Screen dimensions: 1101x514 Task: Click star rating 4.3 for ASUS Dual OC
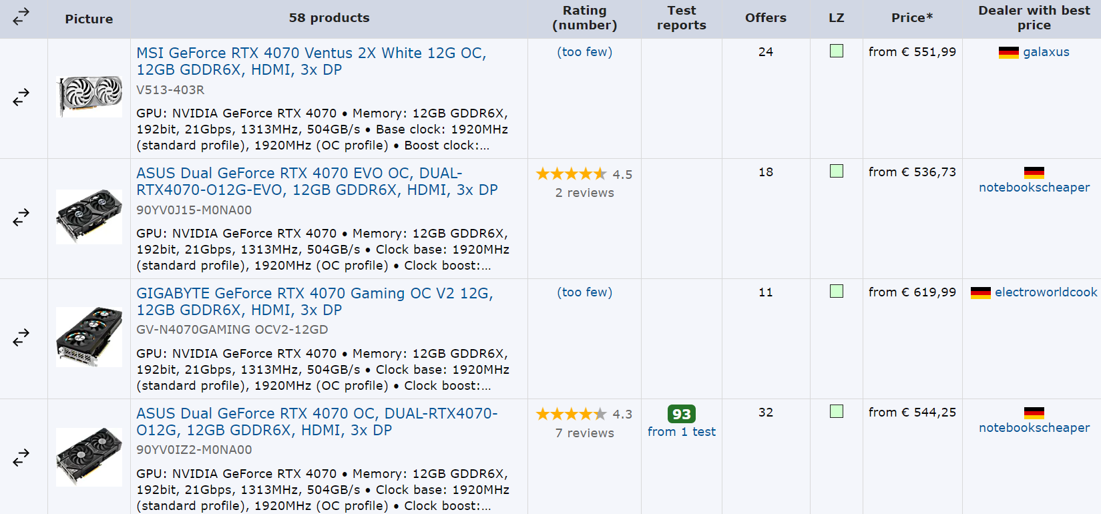click(572, 415)
